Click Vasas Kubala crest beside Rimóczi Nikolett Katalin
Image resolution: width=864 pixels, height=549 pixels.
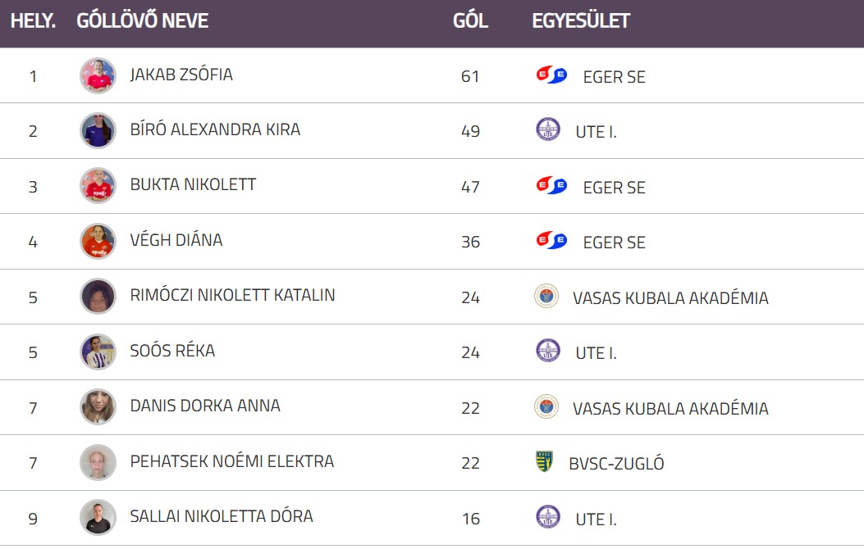click(x=546, y=296)
